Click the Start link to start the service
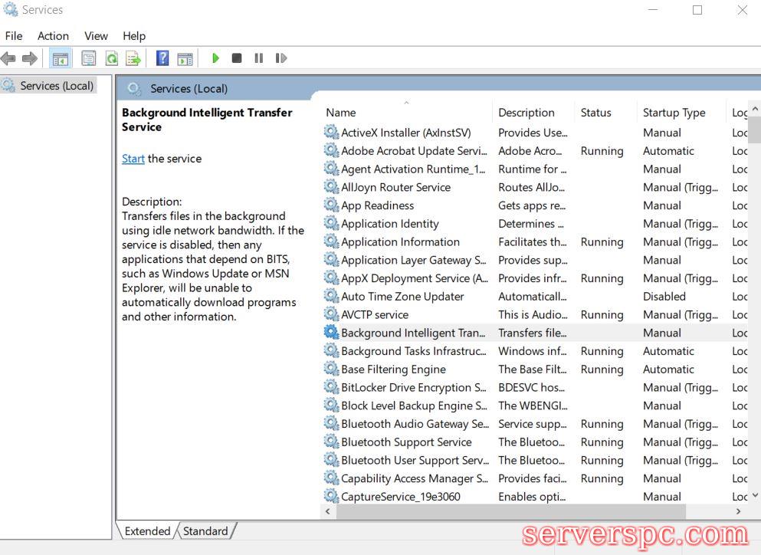 click(x=133, y=159)
